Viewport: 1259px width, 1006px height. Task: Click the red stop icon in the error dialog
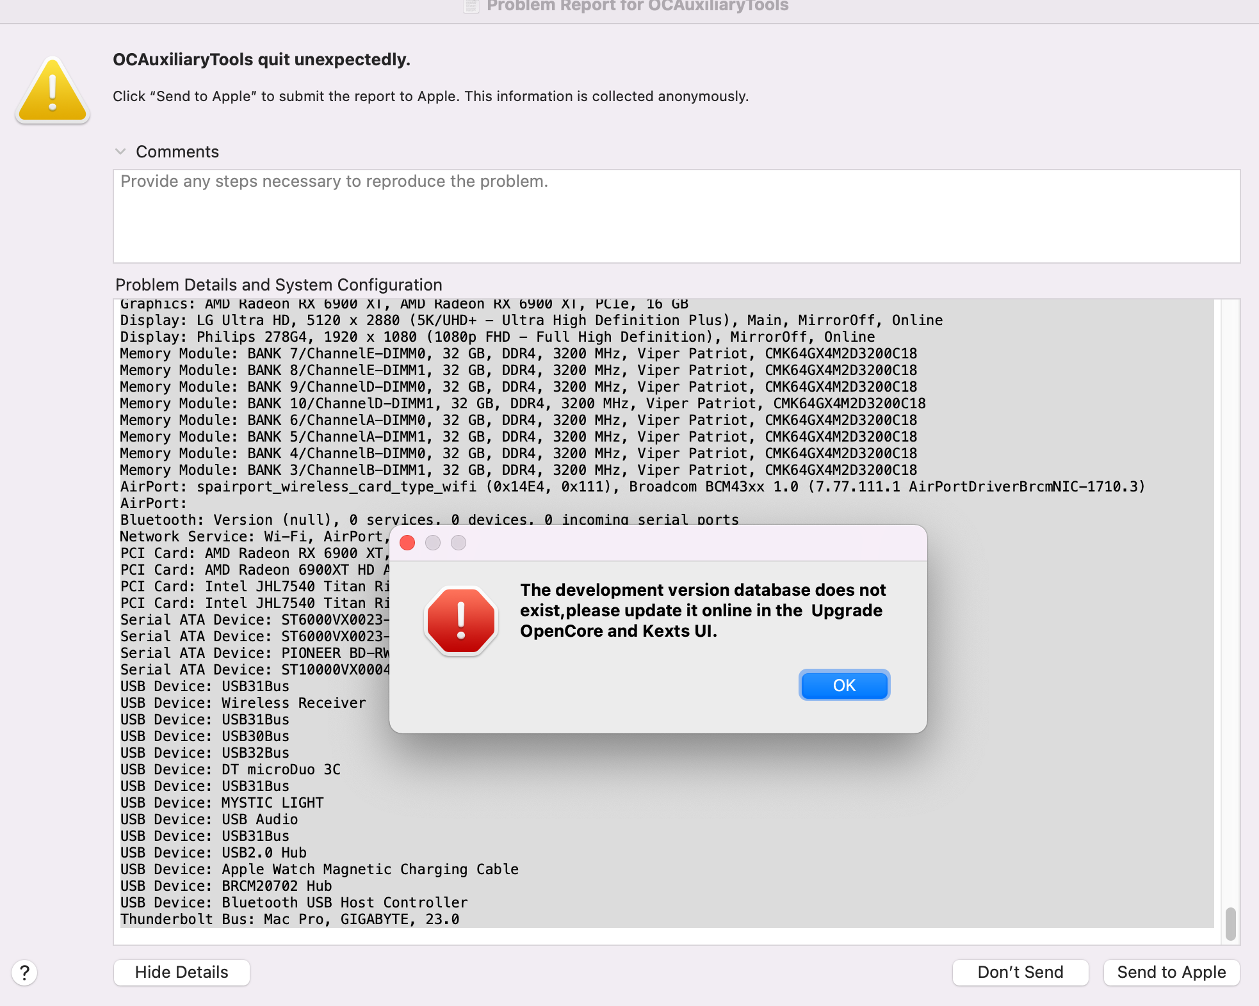click(x=460, y=619)
